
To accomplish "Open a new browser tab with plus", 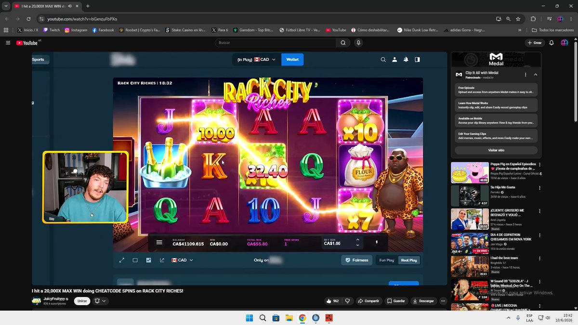I will [x=88, y=6].
